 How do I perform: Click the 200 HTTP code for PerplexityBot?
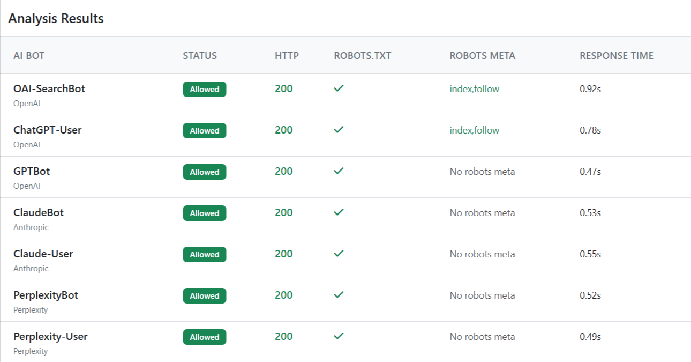(283, 295)
